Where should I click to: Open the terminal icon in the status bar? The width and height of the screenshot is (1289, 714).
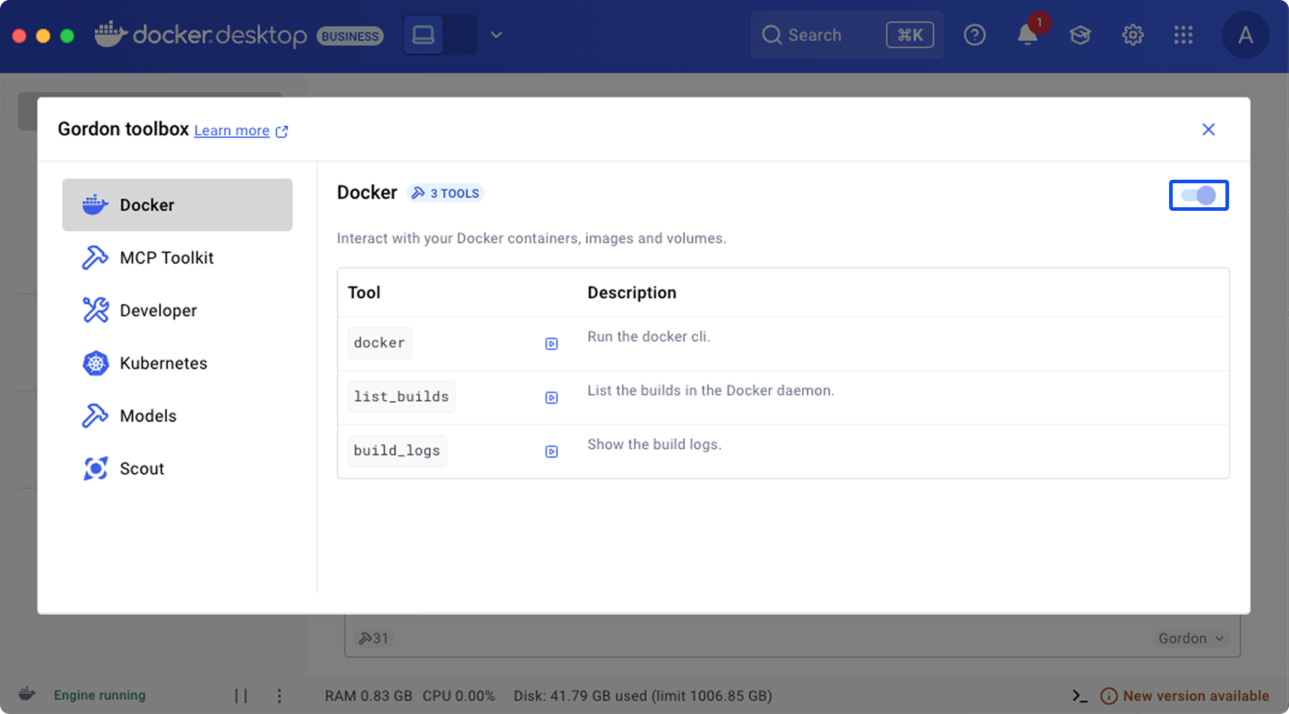tap(1079, 695)
